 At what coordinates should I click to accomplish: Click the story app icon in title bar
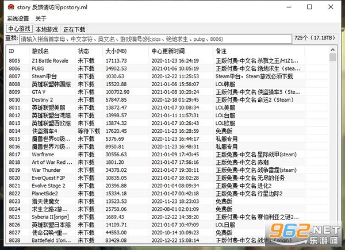[11, 7]
